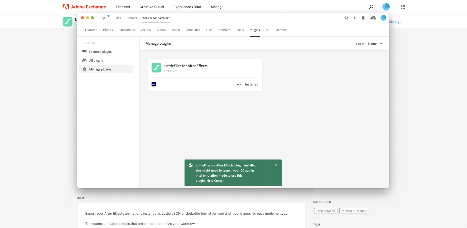Open the Adobe Exchange profile avatar

[386, 7]
